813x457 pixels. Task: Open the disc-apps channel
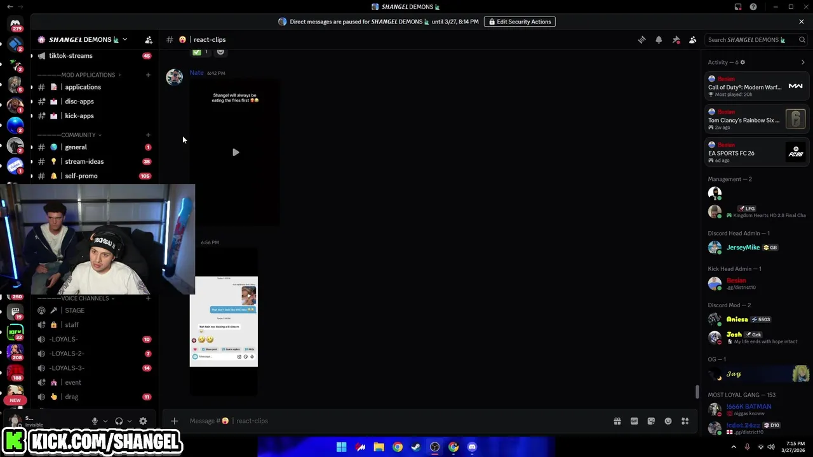93,102
